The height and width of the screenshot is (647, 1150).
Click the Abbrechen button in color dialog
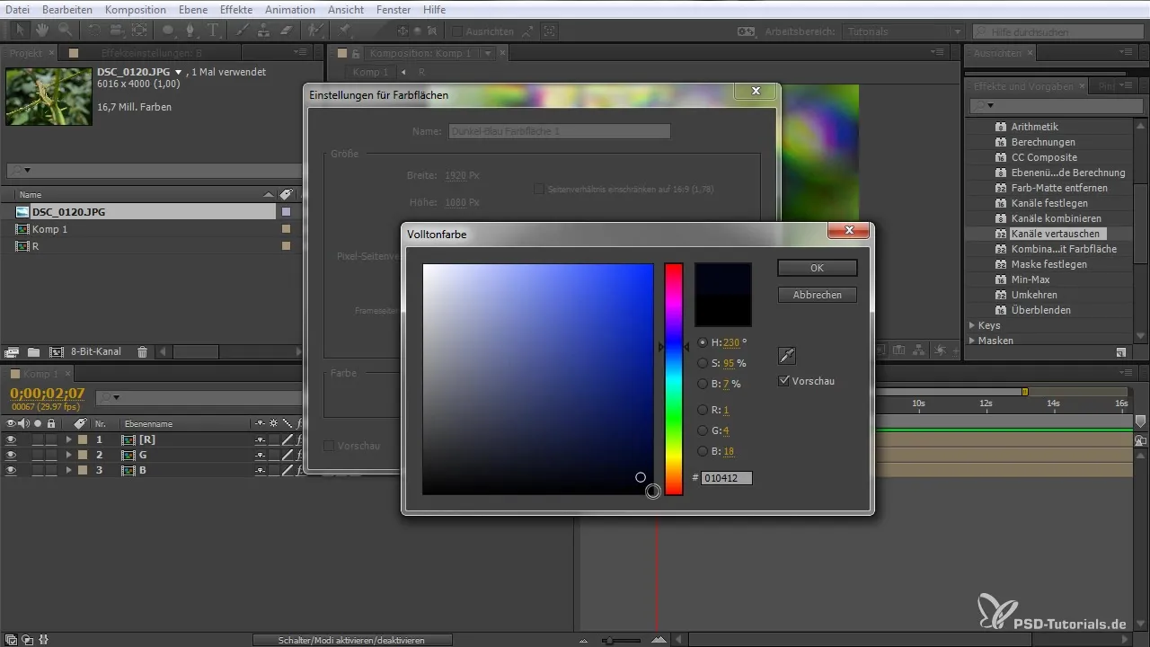point(817,295)
